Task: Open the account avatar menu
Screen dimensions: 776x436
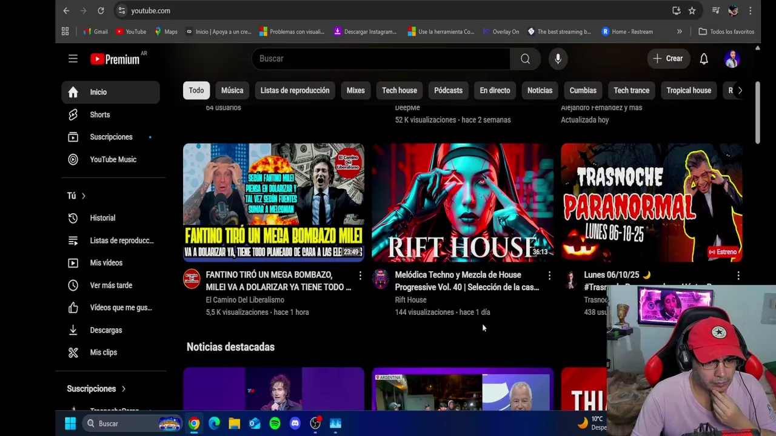Action: tap(732, 59)
